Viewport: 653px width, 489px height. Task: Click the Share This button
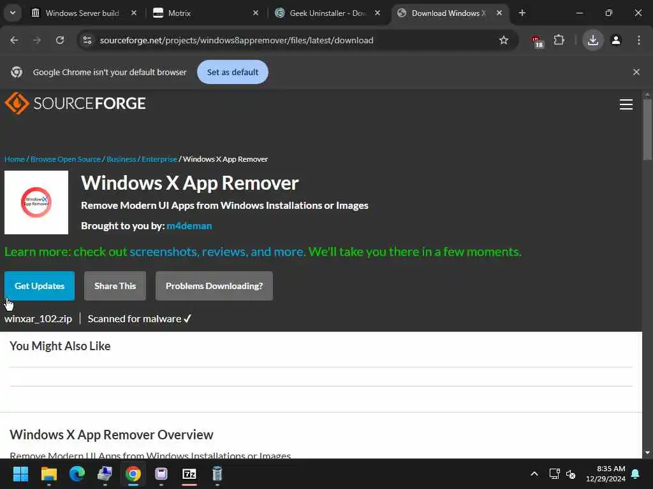click(x=115, y=286)
